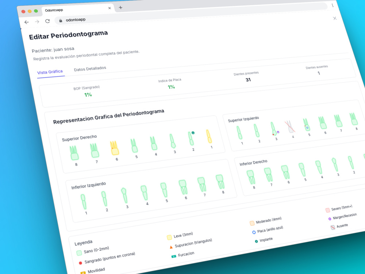Click the Sano (0-2mm) legend swatch
The image size is (365, 274).
[x=79, y=253]
